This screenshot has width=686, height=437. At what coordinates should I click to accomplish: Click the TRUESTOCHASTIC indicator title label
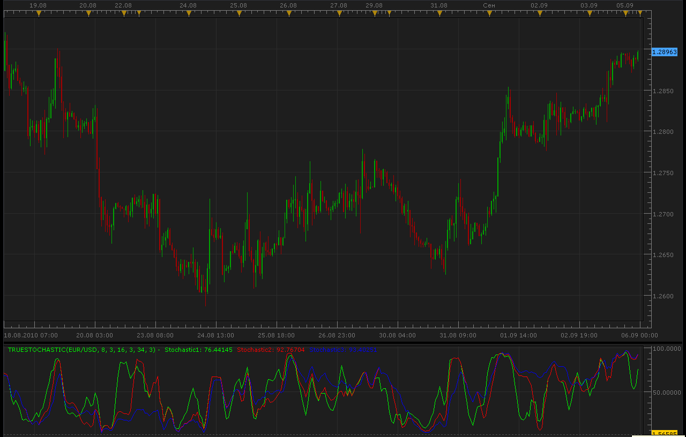click(x=83, y=350)
